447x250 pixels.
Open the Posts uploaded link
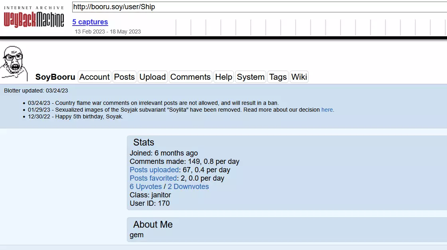point(154,170)
